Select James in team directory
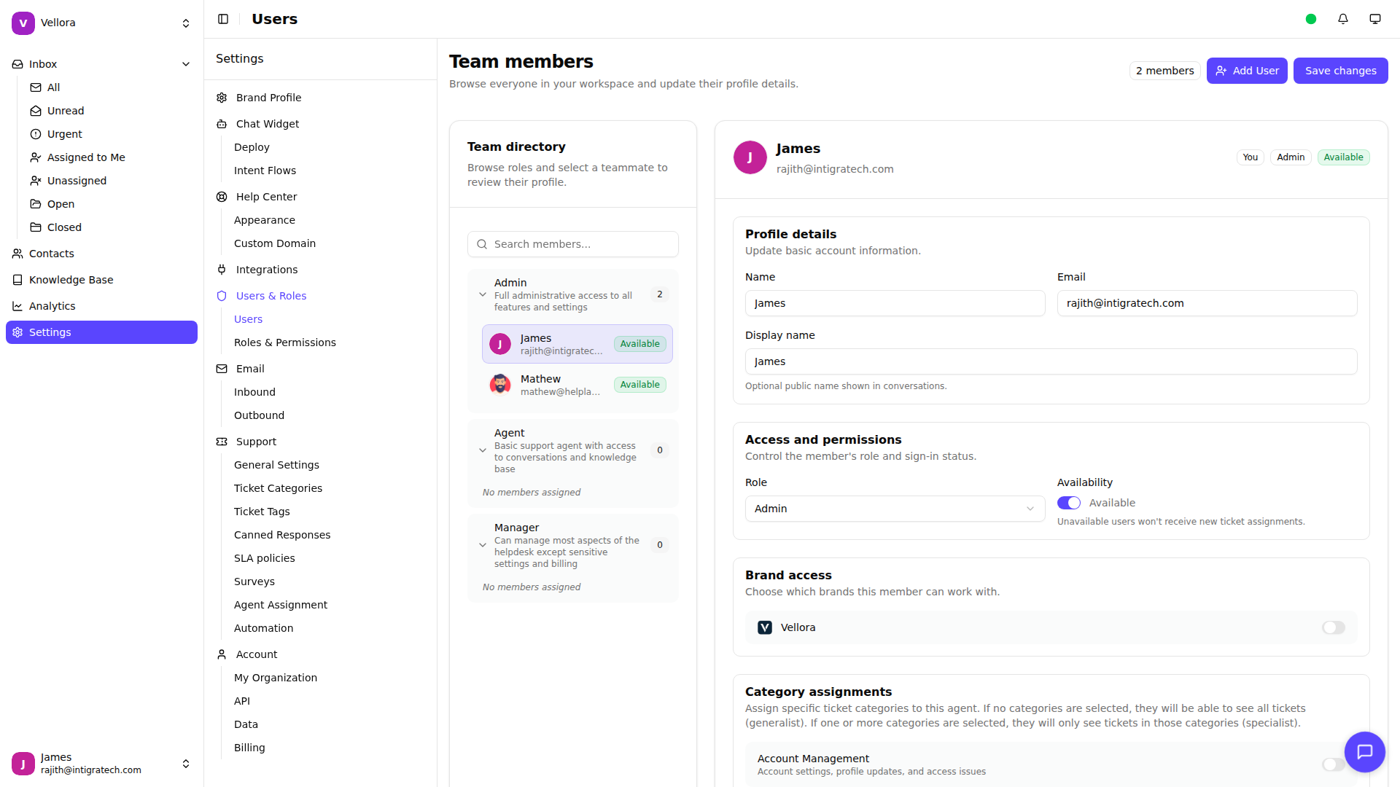The image size is (1400, 787). pos(577,344)
